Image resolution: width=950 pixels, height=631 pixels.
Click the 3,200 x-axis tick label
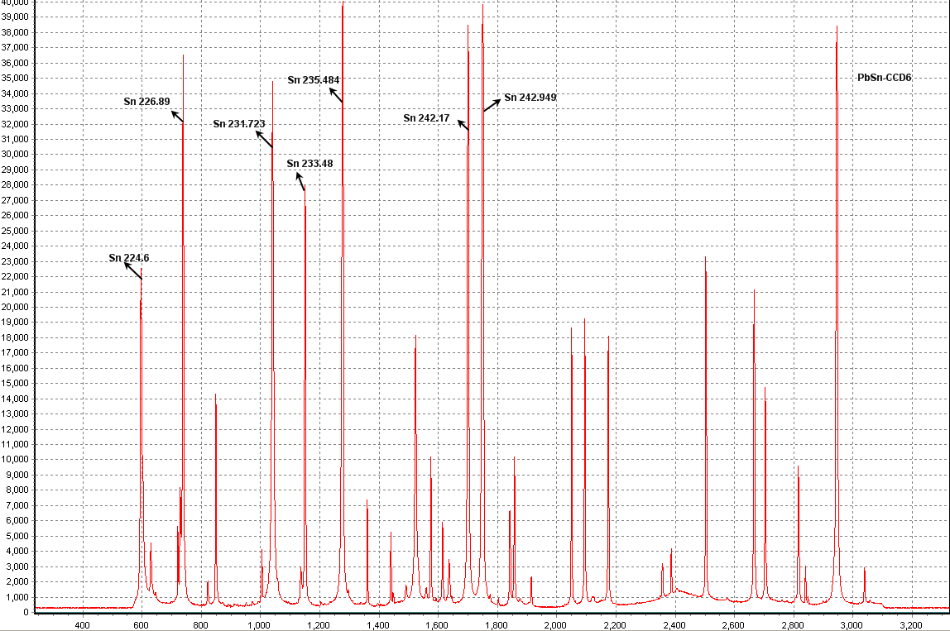click(x=910, y=624)
